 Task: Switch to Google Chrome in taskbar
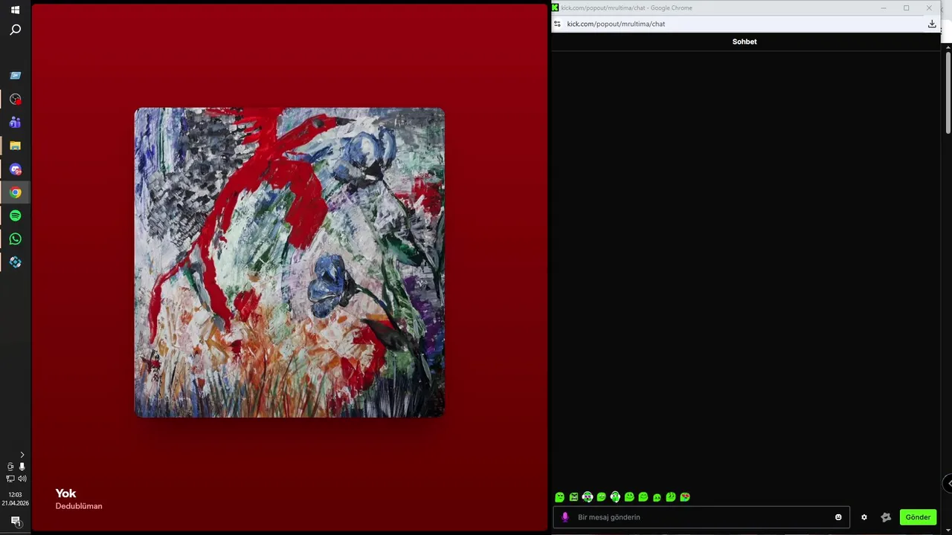tap(15, 192)
